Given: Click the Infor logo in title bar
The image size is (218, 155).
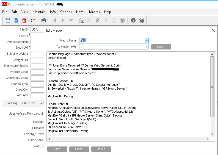Looking at the screenshot, I should [4, 4].
